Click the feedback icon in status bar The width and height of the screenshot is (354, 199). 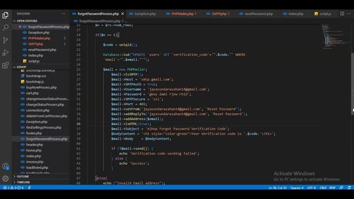341,187
